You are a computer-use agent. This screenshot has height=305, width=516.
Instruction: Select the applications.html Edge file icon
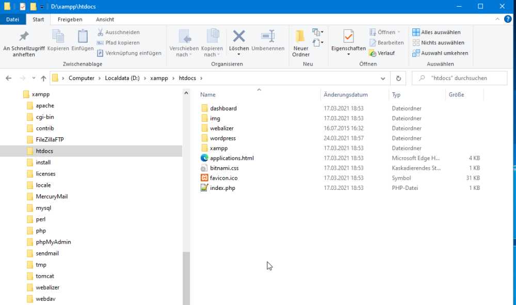click(x=204, y=158)
